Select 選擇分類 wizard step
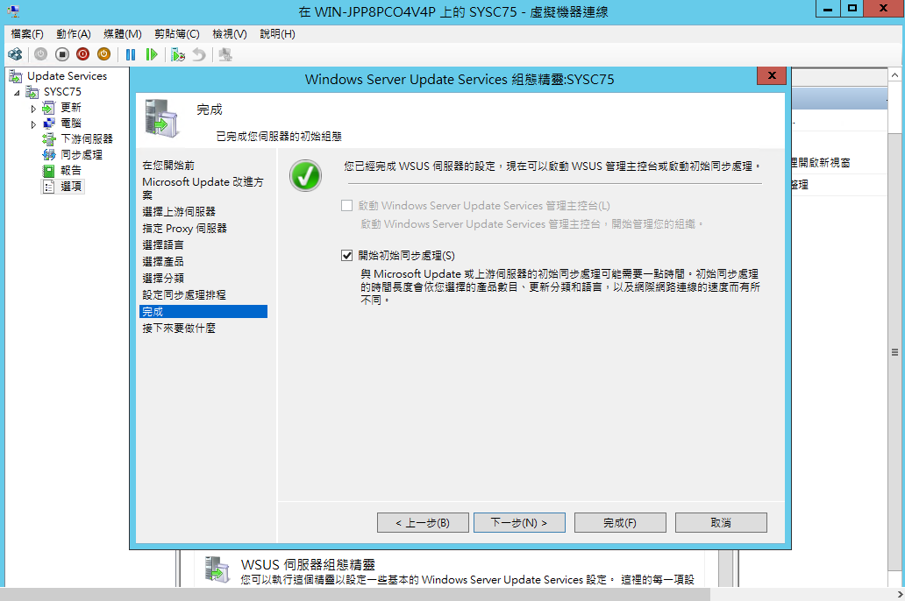 point(163,278)
